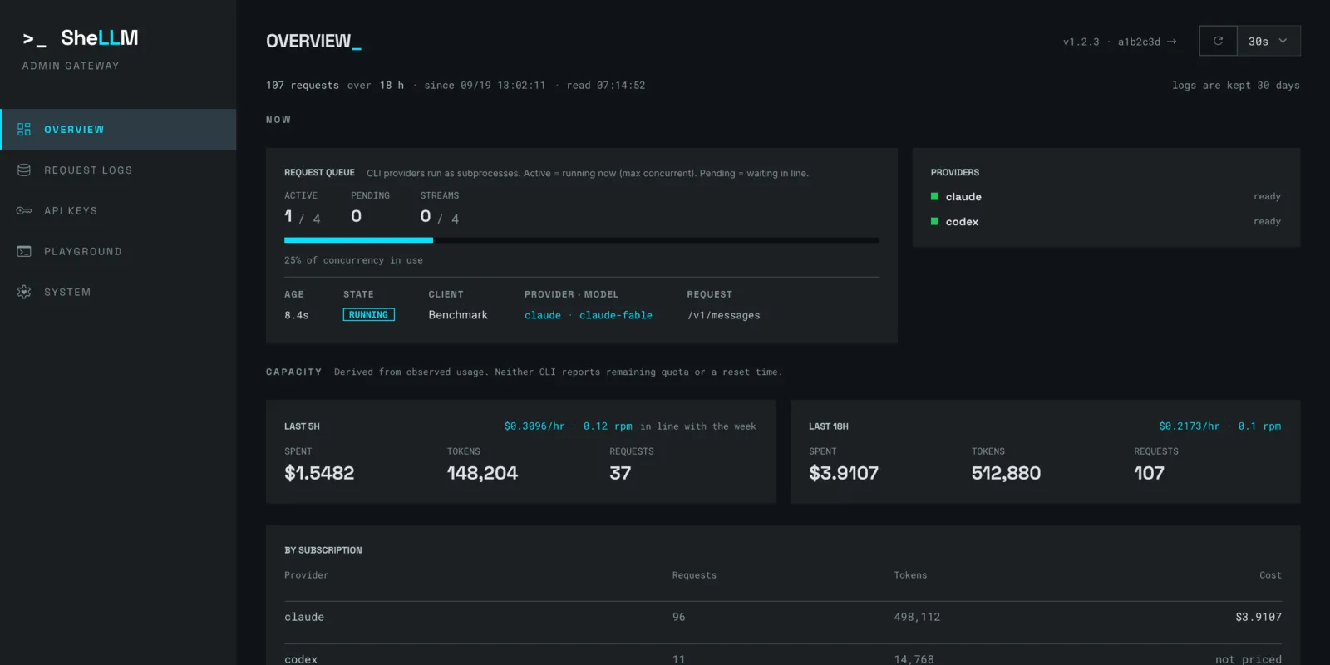Click the API Keys key icon
Viewport: 1330px width, 665px height.
[24, 211]
